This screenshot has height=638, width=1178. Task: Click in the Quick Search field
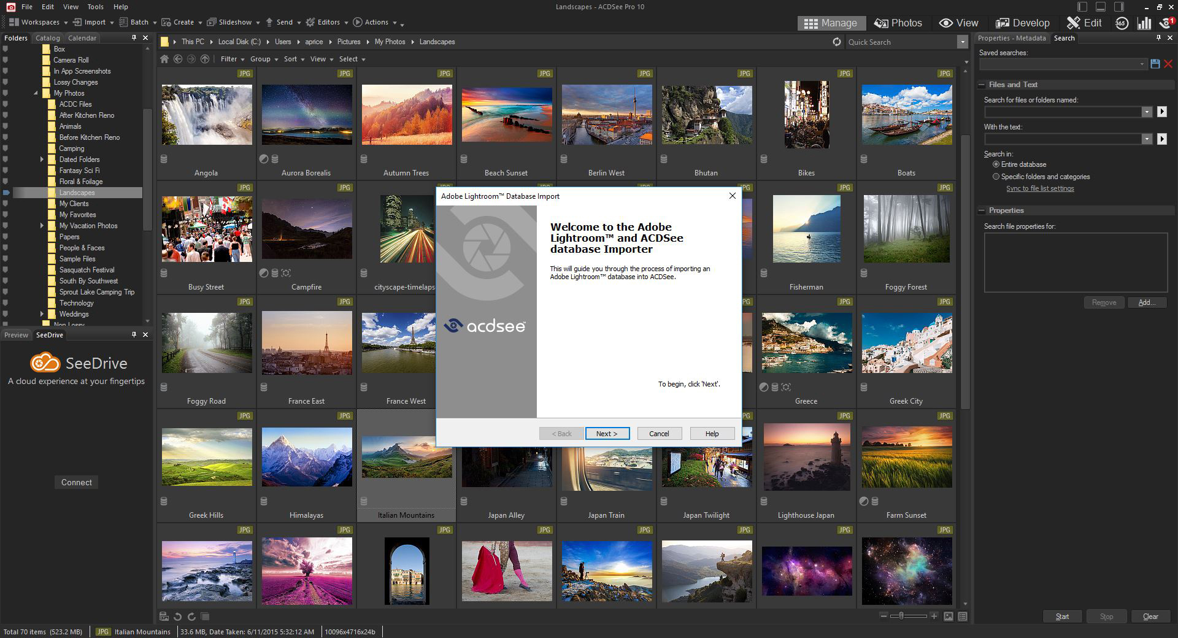pos(900,42)
